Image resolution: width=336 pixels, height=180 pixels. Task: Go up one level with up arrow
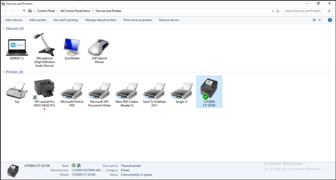24,11
